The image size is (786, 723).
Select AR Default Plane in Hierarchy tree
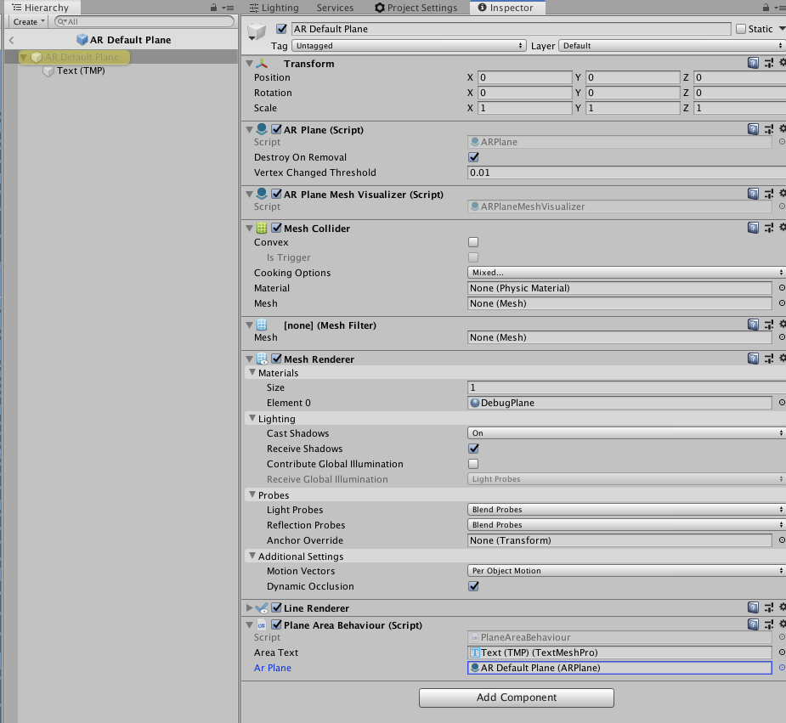82,57
